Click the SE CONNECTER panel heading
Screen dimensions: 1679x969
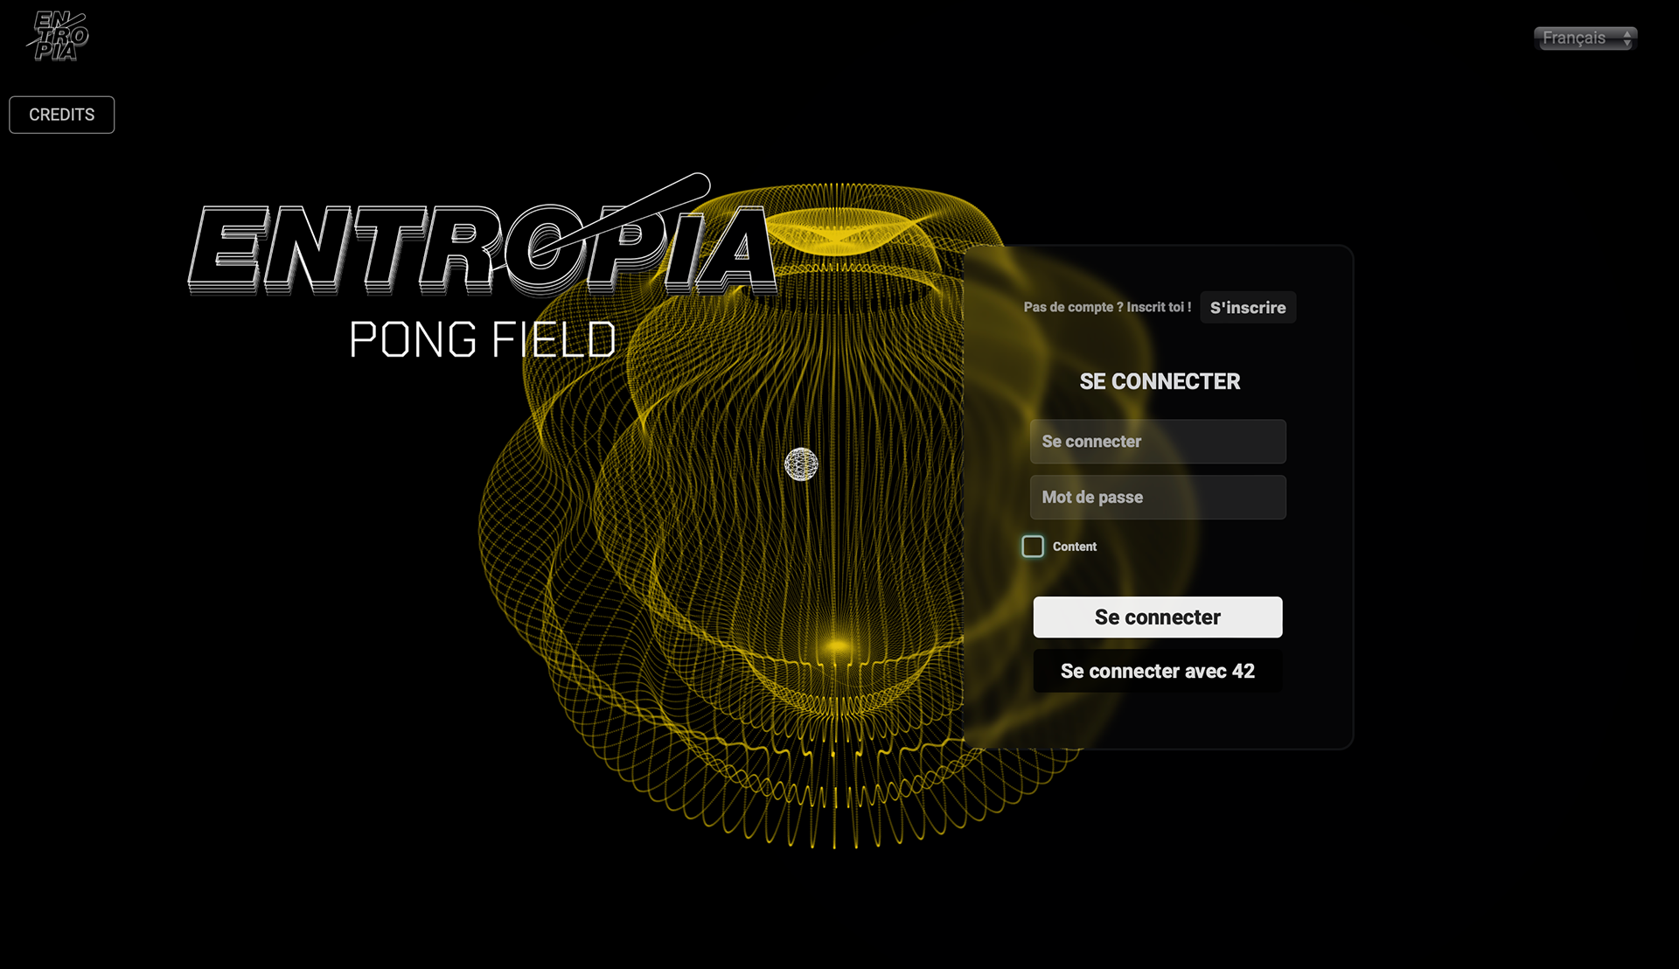(1160, 381)
